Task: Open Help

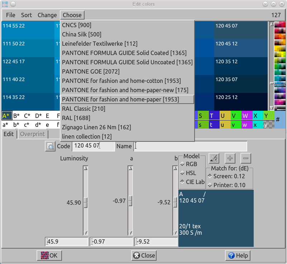Action: click(238, 255)
